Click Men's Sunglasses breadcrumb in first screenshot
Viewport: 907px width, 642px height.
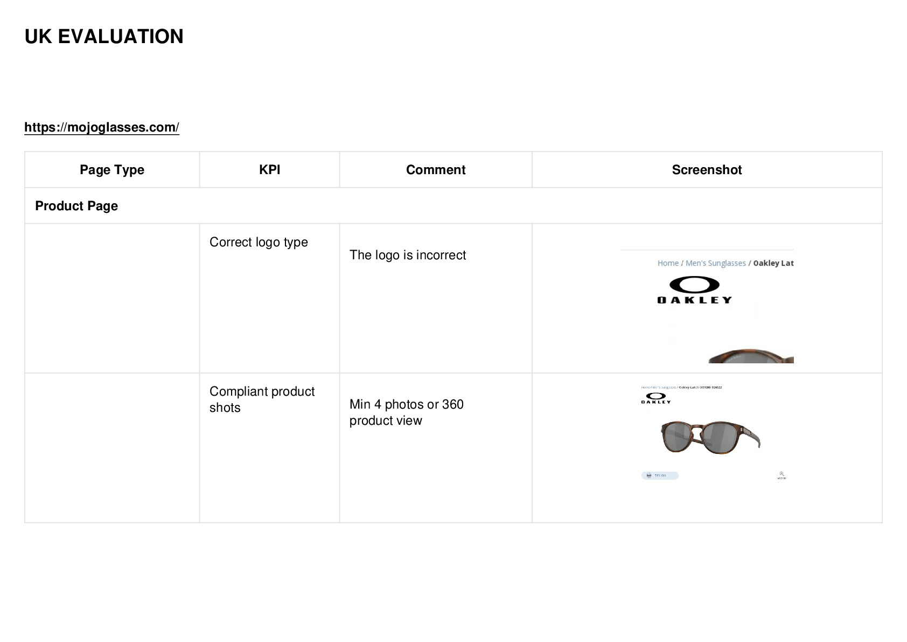point(715,263)
